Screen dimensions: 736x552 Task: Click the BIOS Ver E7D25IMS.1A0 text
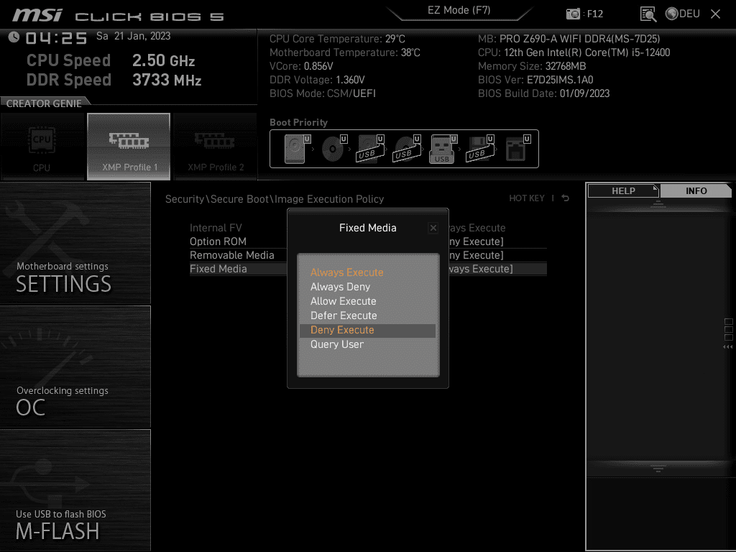point(535,80)
